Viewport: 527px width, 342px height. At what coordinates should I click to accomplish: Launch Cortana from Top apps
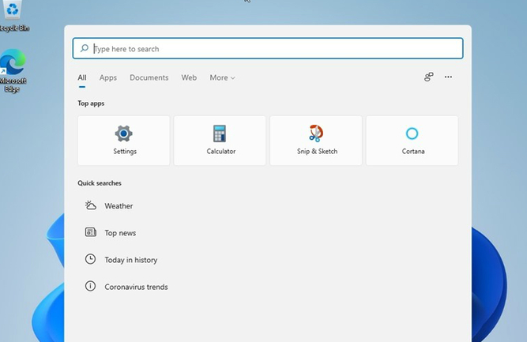coord(412,141)
